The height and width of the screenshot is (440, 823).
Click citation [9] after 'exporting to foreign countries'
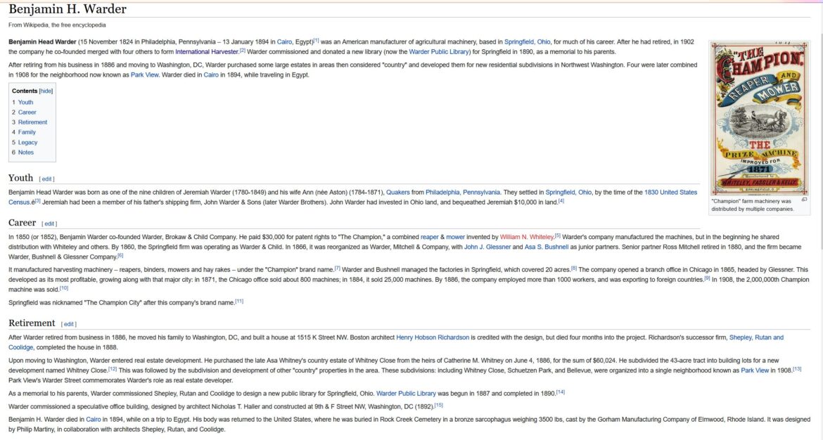707,278
